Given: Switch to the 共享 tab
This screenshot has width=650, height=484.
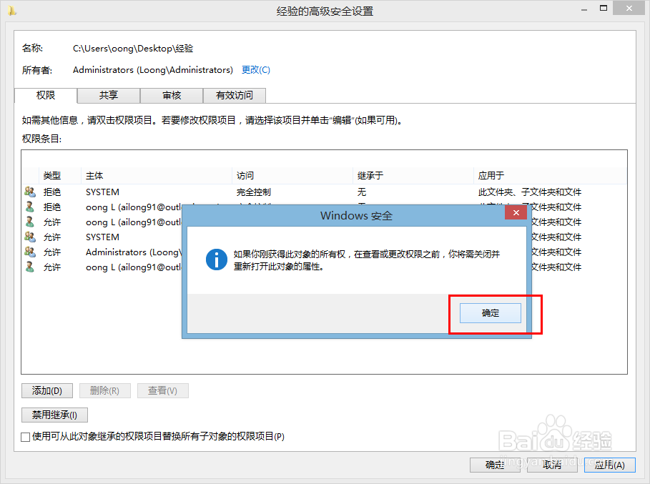Looking at the screenshot, I should 108,95.
